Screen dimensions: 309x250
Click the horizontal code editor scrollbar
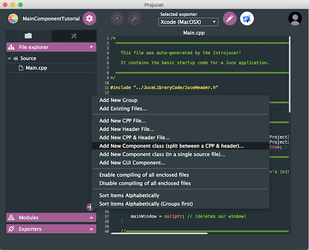tap(158, 233)
